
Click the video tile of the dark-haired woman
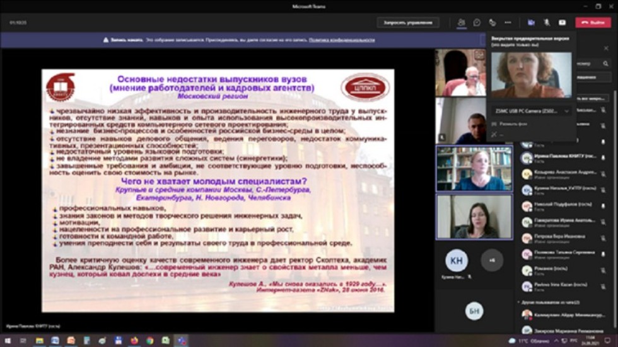[x=474, y=217]
